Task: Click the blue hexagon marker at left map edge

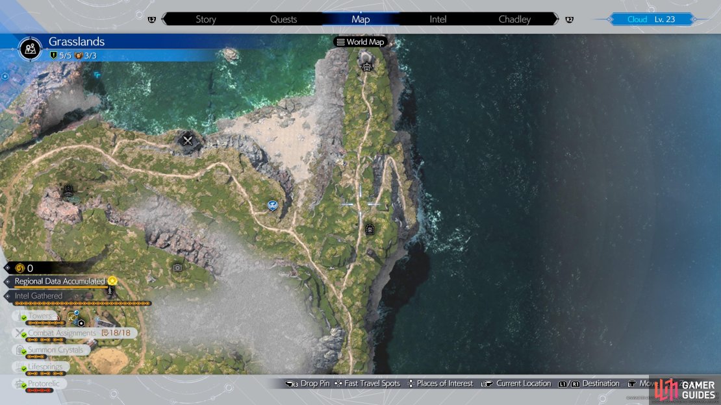Action: click(5, 77)
